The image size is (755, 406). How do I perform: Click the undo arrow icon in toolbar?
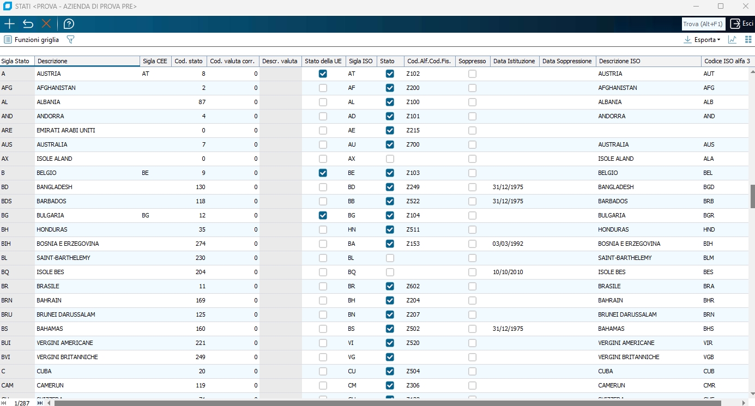[x=28, y=24]
